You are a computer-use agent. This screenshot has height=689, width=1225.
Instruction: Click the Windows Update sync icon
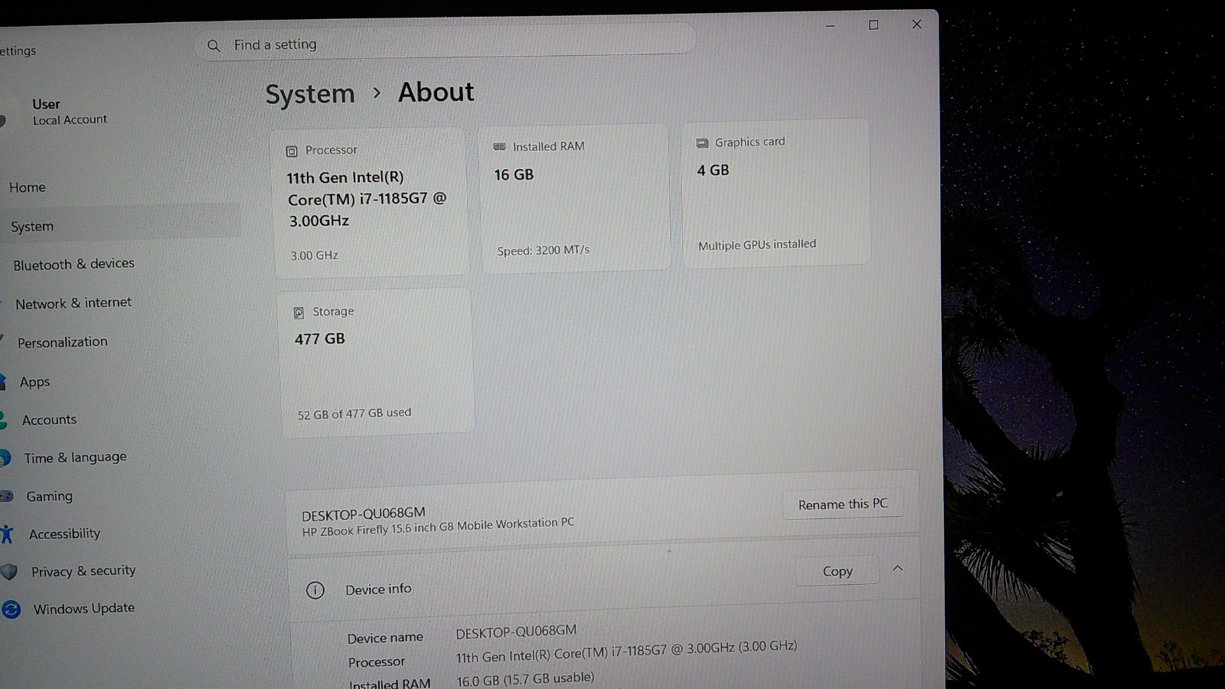pos(11,610)
